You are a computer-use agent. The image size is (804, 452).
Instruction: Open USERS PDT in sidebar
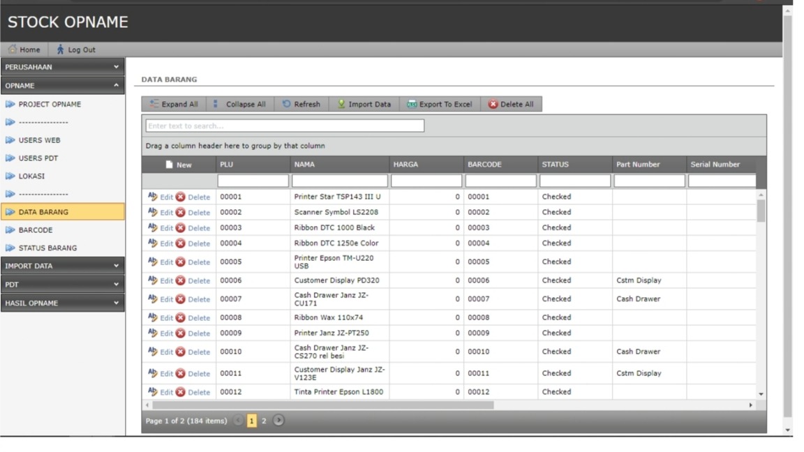38,158
